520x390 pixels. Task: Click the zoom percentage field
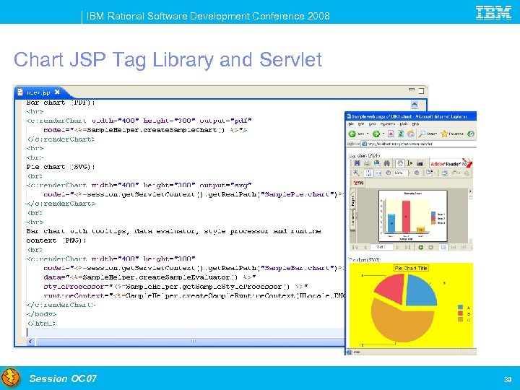click(401, 173)
